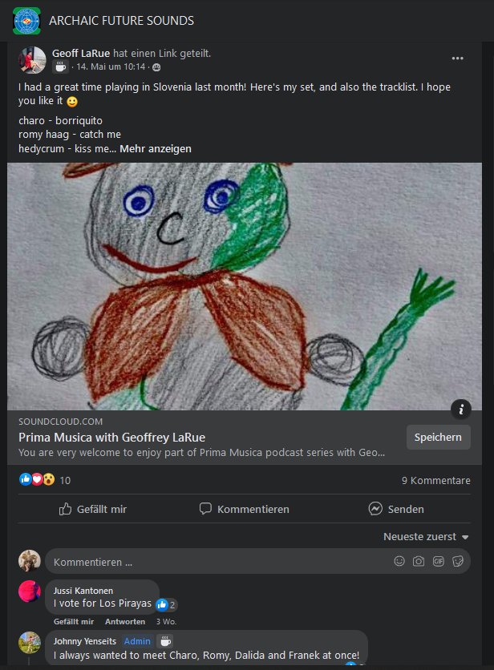Attach a photo using the camera icon
The height and width of the screenshot is (670, 494).
[419, 562]
